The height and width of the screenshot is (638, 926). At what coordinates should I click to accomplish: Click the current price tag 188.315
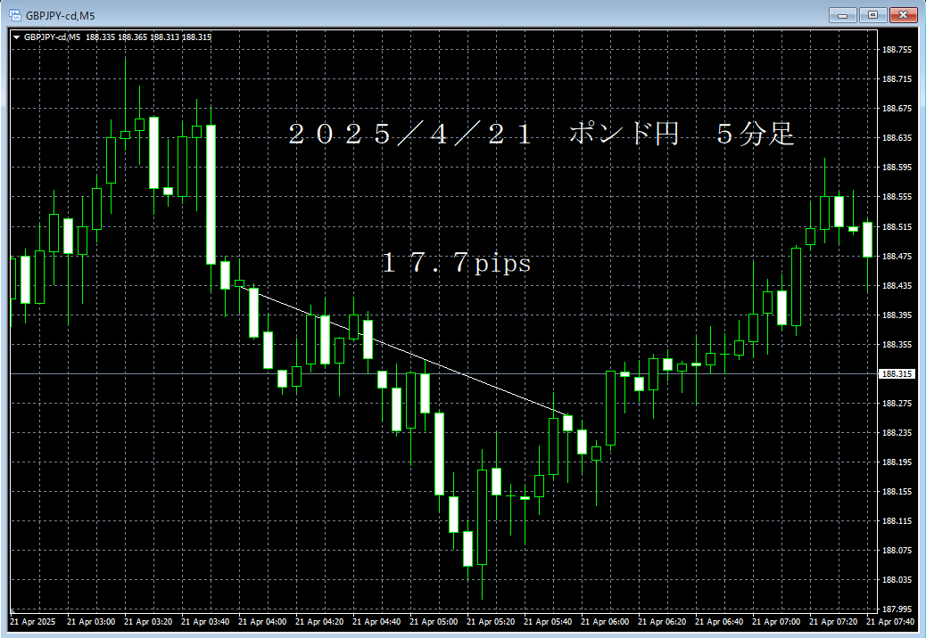[x=897, y=374]
